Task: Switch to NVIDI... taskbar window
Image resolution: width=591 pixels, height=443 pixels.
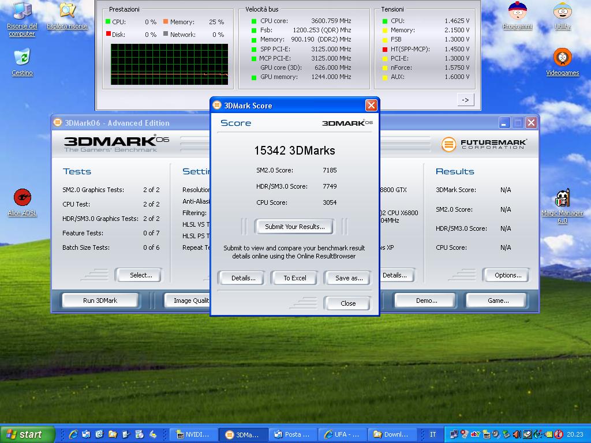Action: pyautogui.click(x=194, y=434)
